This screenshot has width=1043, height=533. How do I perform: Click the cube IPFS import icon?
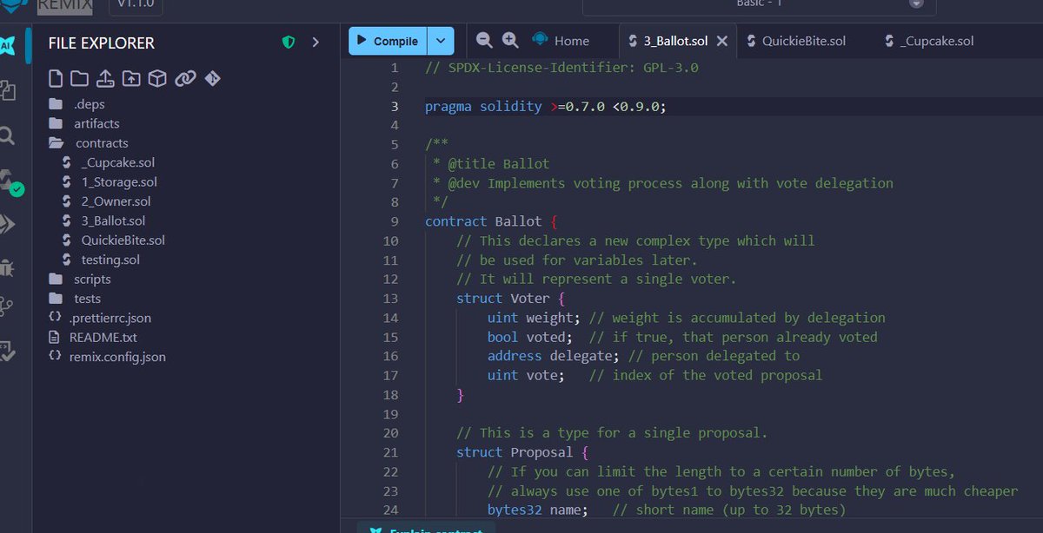tap(156, 79)
